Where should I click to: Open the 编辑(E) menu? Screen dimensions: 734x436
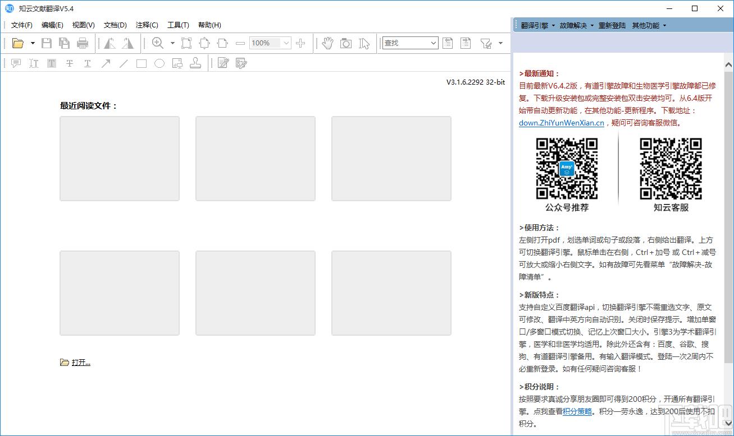coord(52,25)
